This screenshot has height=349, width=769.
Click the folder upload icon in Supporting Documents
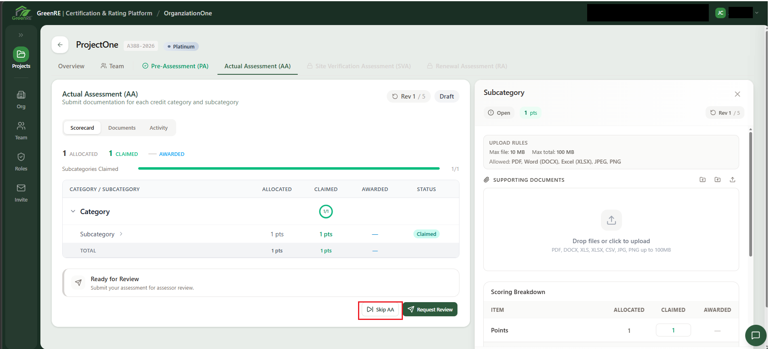click(718, 180)
